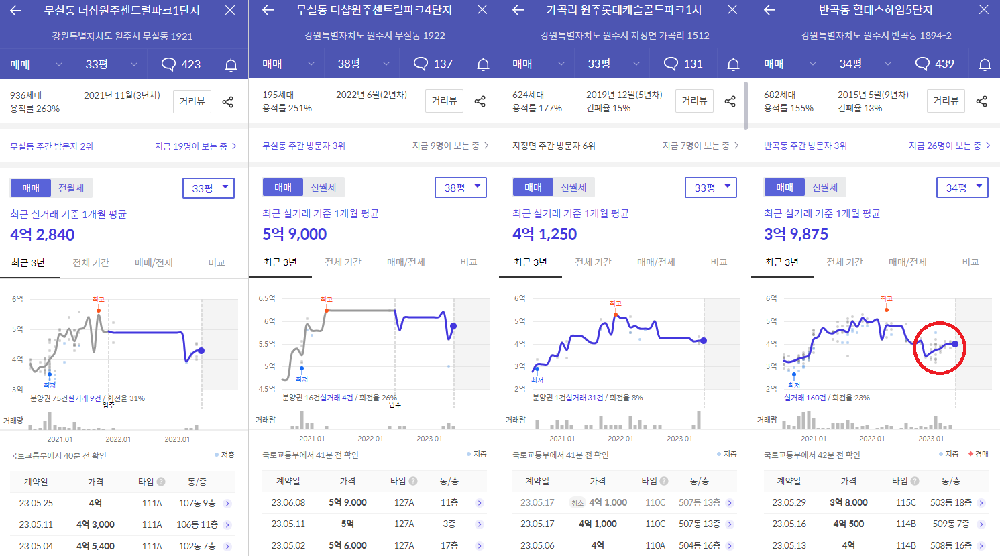The width and height of the screenshot is (1000, 556).
Task: Enable alert bell for 더샵원주센트럴파크1단지
Action: 231,65
